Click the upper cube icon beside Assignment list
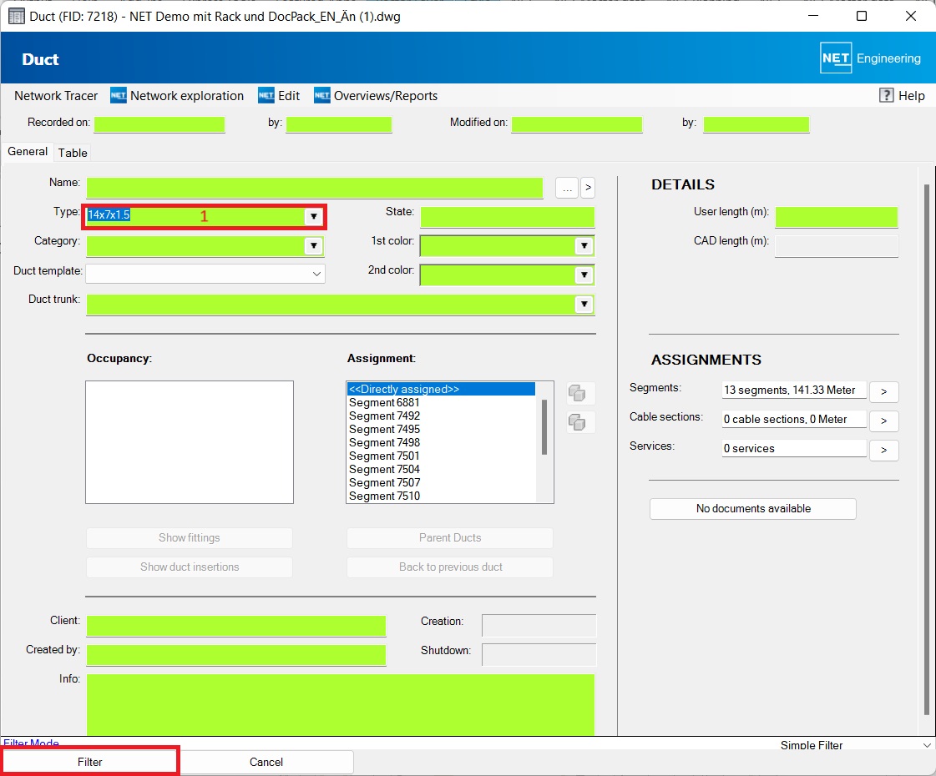 click(576, 392)
